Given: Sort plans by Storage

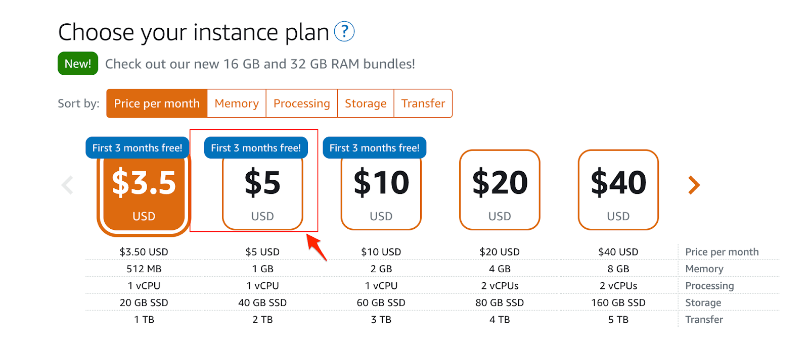Looking at the screenshot, I should (366, 104).
